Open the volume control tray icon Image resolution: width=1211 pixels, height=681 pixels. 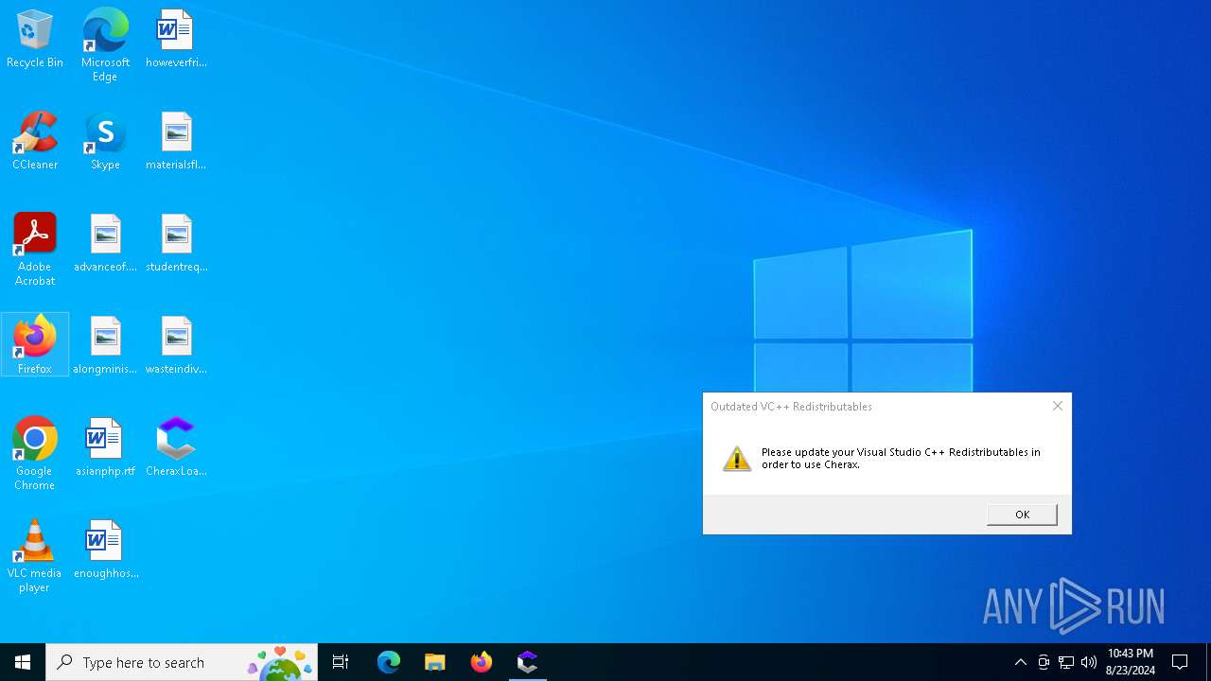[x=1089, y=662]
